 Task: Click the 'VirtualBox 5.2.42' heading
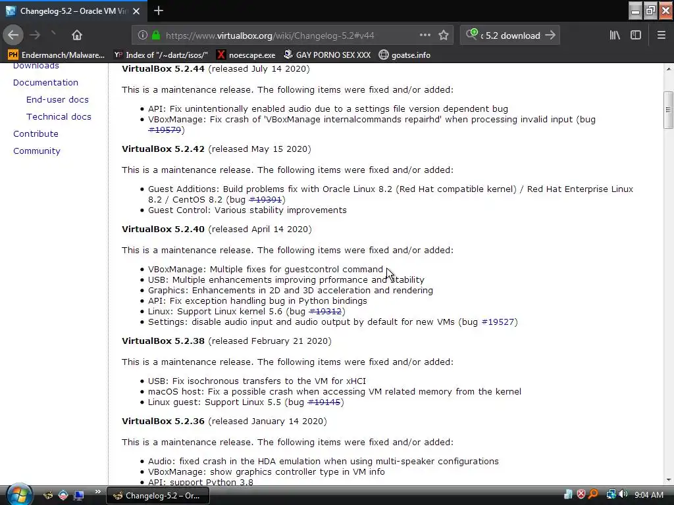163,149
